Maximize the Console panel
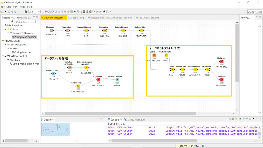The image size is (263, 148). coord(260,119)
